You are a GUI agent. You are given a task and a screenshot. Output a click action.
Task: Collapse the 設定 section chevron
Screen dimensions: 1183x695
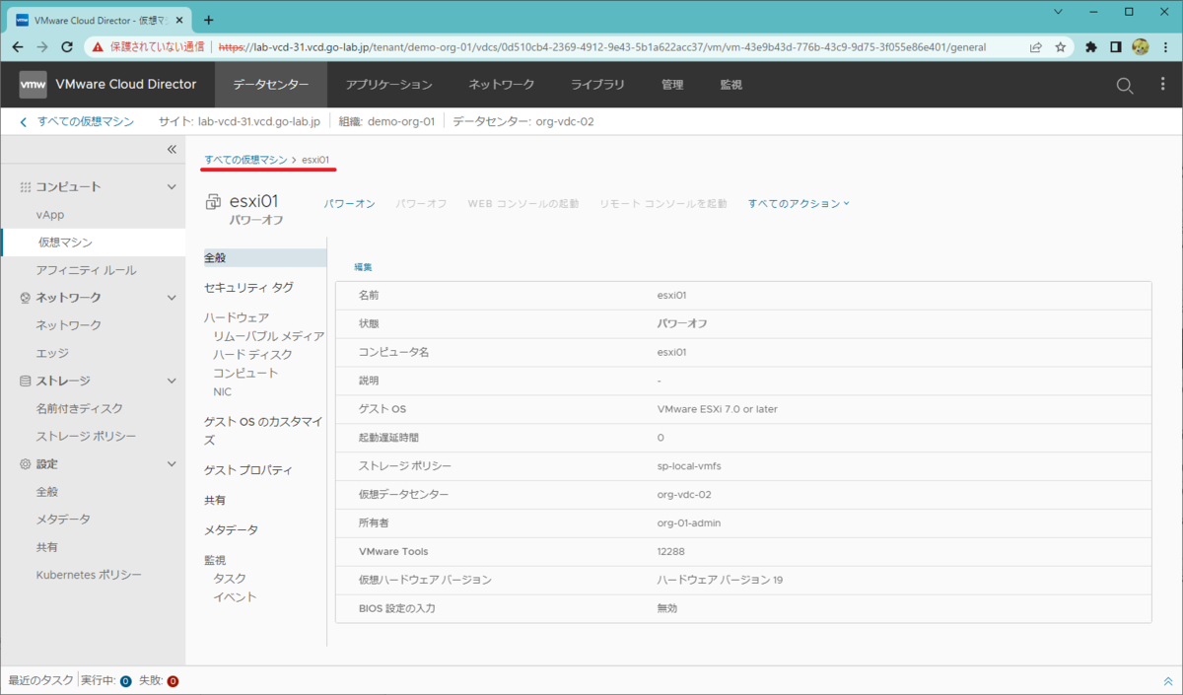tap(172, 463)
